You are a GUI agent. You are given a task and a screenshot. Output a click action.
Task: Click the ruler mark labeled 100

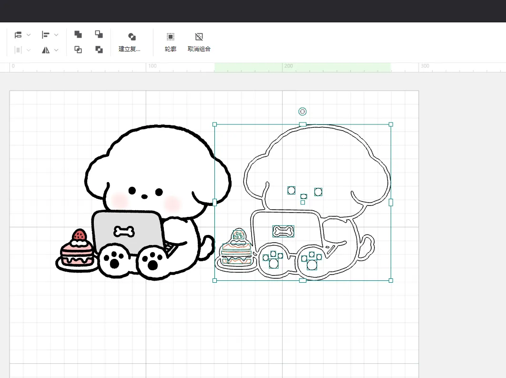coord(152,66)
